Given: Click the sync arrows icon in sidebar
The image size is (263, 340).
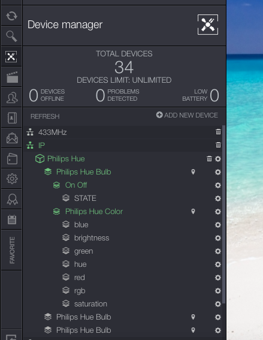Looking at the screenshot, I should pos(11,16).
